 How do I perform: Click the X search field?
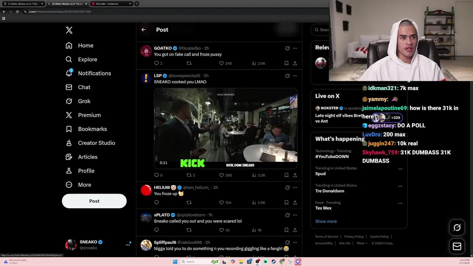point(321,30)
